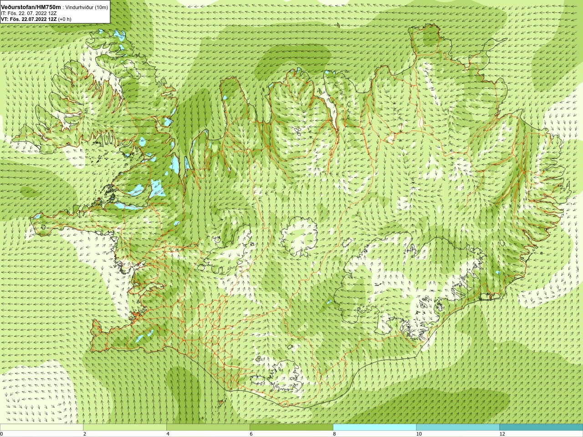The width and height of the screenshot is (583, 437).
Task: Click the dark teal above-12 legend swatch
Action: coord(541,427)
